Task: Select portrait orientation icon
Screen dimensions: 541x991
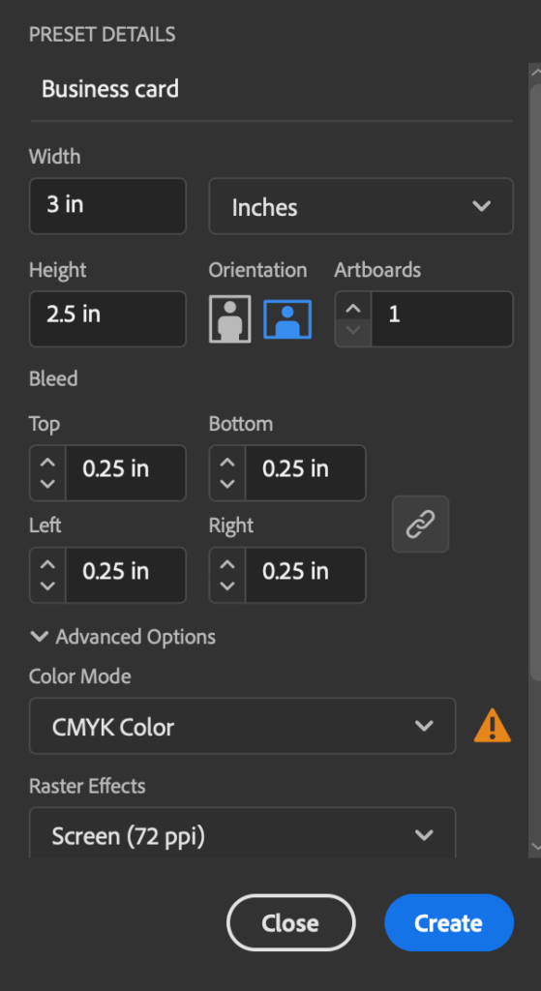Action: coord(230,319)
